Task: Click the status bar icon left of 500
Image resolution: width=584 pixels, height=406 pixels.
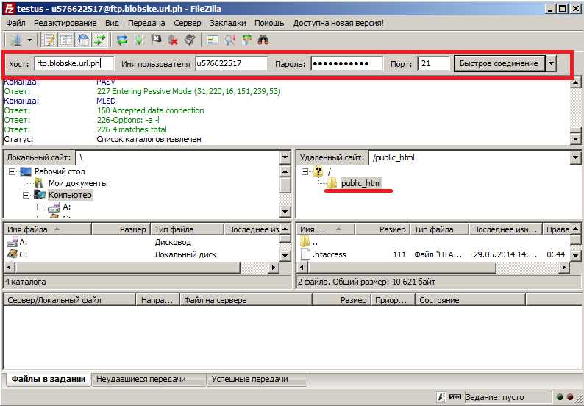Action: pyautogui.click(x=441, y=397)
